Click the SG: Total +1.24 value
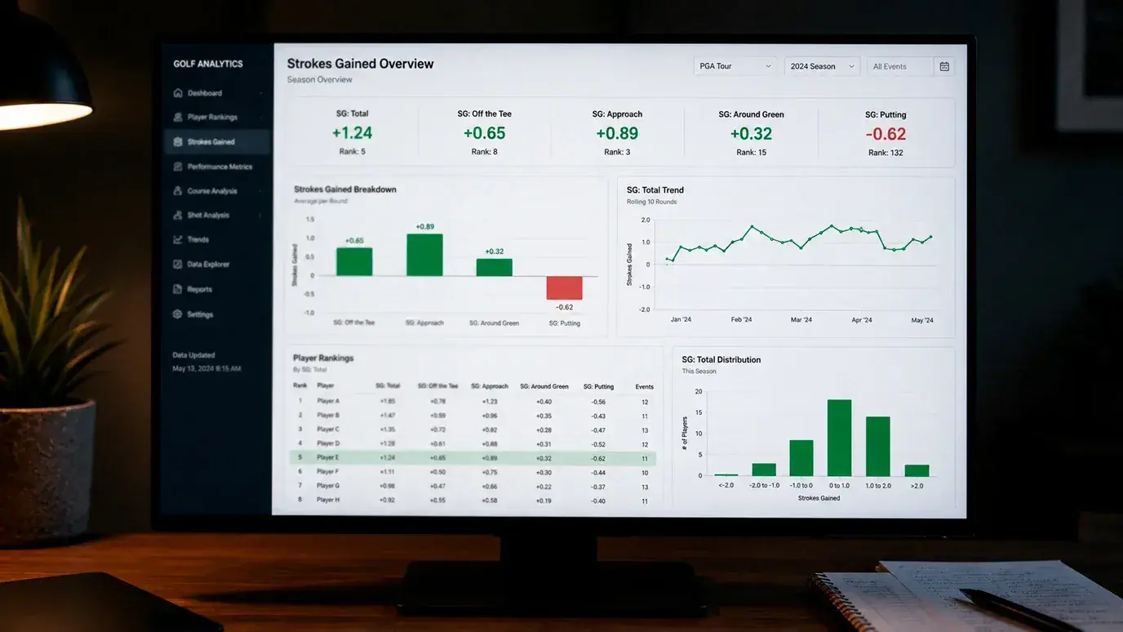This screenshot has height=632, width=1123. tap(352, 133)
